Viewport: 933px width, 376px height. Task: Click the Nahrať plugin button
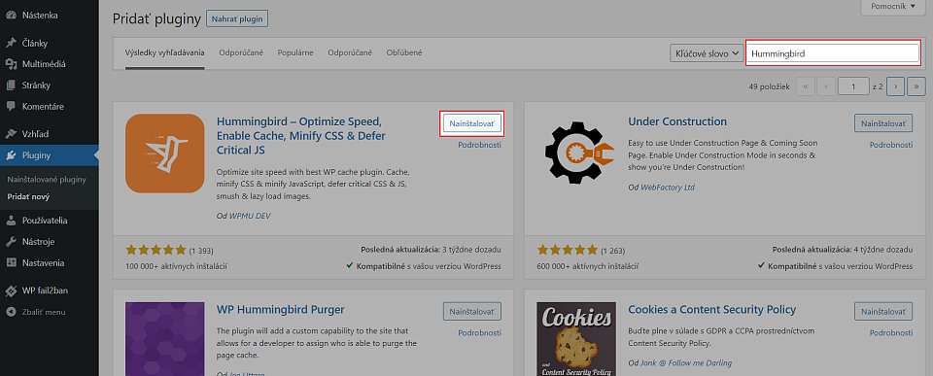[237, 18]
